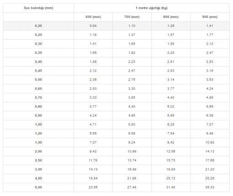Select the 2,50 thickness row label
Screen dimensions: 233x196
click(38, 160)
